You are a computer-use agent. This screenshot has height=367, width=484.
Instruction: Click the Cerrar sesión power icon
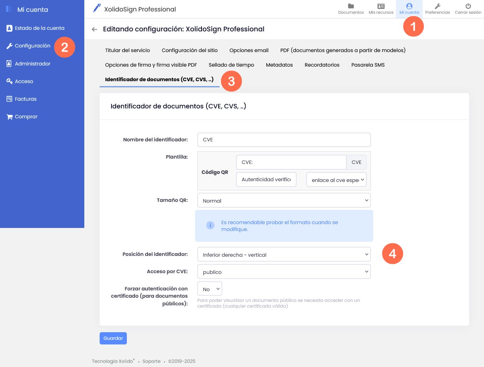tap(468, 6)
